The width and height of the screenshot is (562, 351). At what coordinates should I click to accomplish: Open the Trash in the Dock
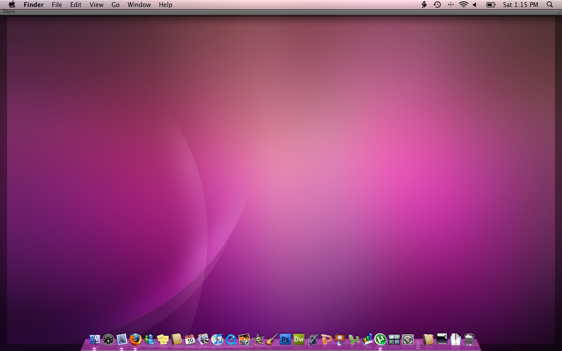tap(469, 339)
